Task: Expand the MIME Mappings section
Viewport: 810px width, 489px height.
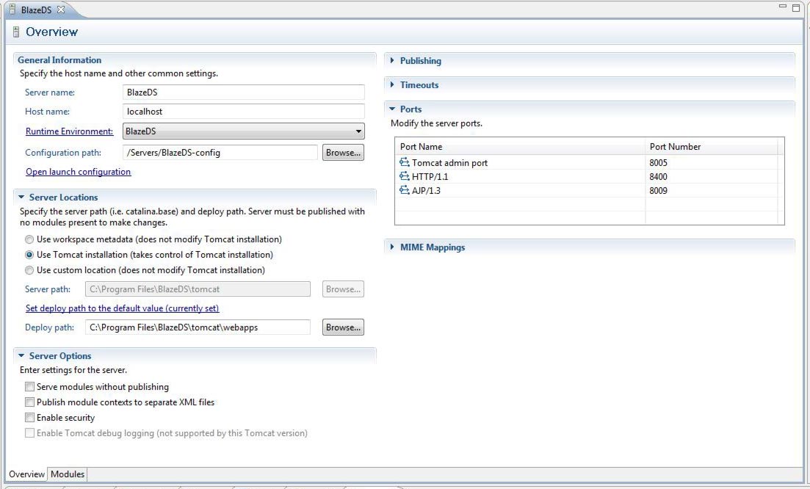Action: point(392,247)
